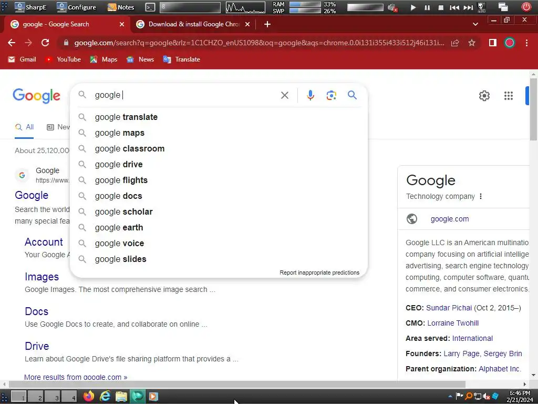
Task: Open the Sundar Pichai link
Action: coord(449,308)
